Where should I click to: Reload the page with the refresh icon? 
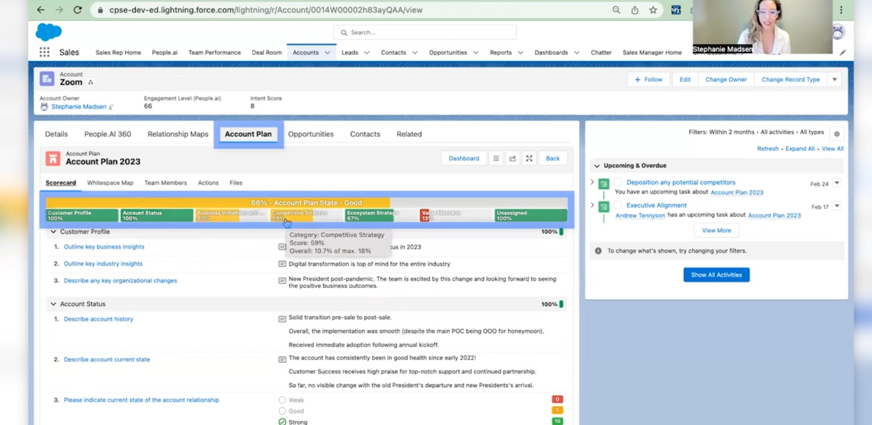tap(78, 10)
